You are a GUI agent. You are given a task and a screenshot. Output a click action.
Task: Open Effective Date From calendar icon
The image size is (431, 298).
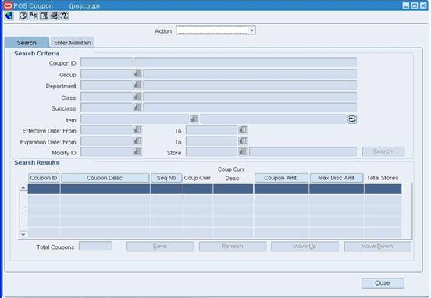pos(137,129)
